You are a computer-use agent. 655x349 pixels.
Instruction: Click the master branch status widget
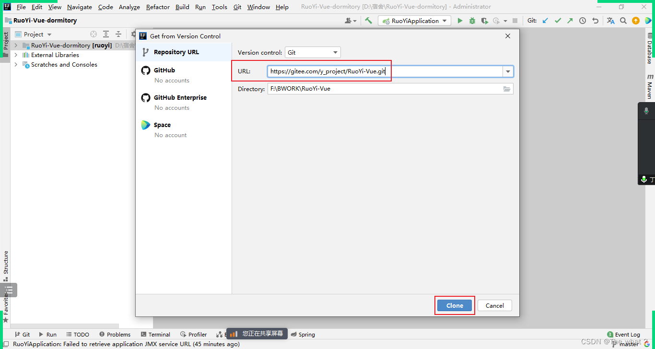(625, 344)
